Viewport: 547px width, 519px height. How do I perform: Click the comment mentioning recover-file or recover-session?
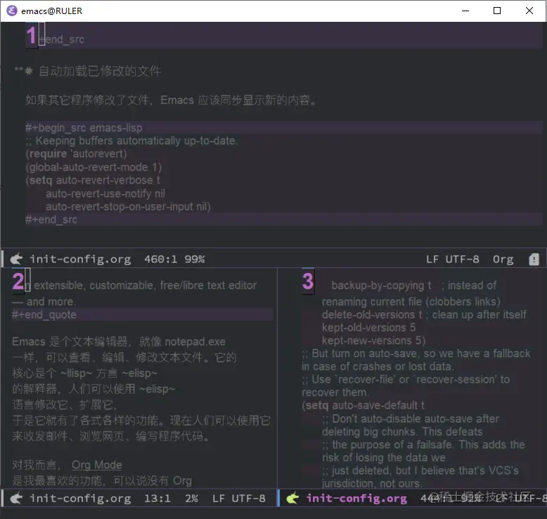pos(406,379)
